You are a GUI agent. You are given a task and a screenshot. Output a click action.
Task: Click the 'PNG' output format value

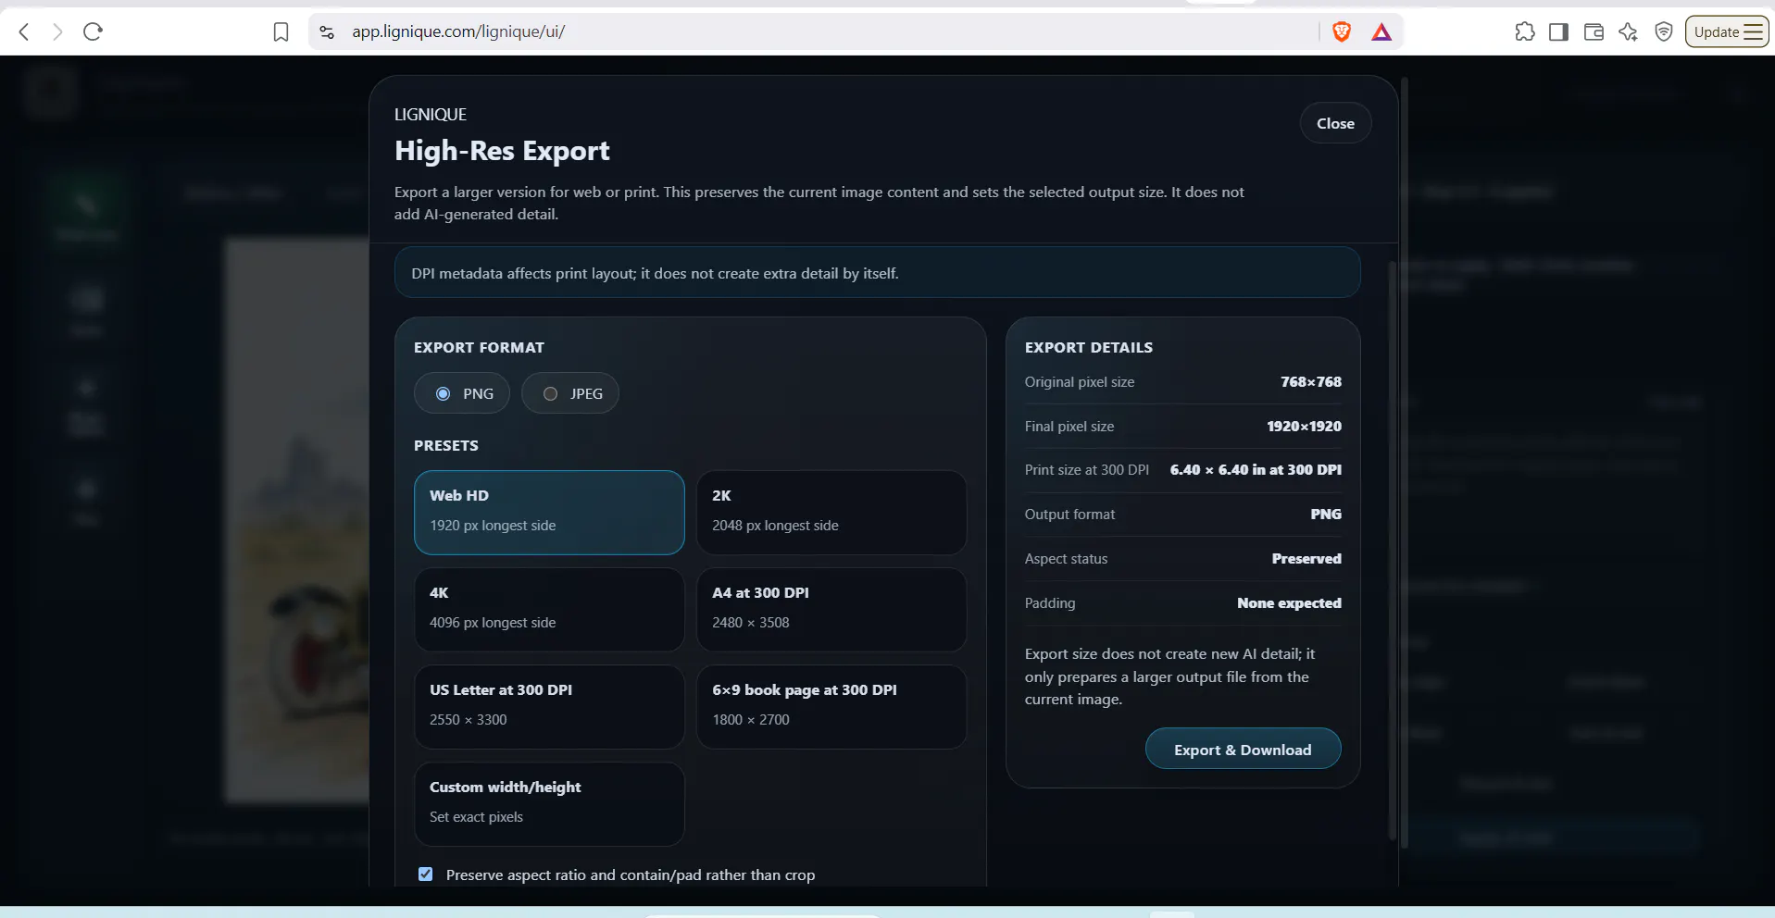[x=1326, y=515]
